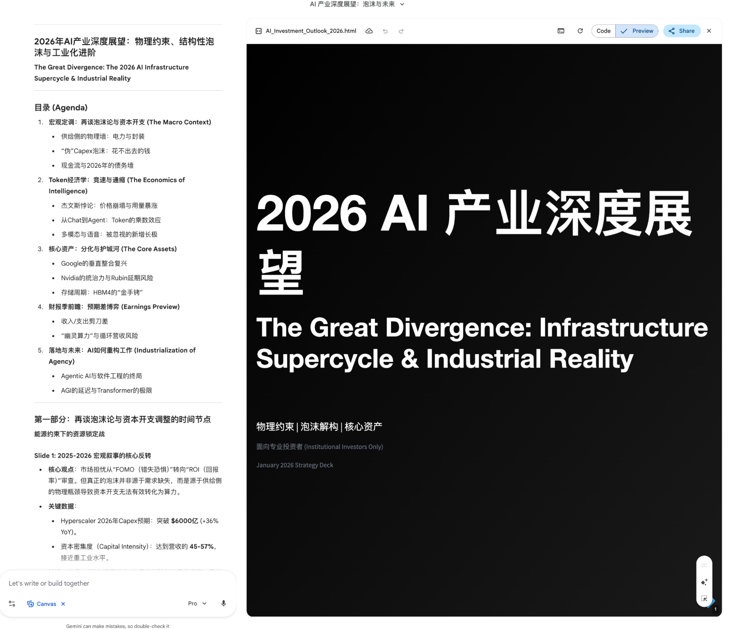Click the prompt input field

(110, 583)
